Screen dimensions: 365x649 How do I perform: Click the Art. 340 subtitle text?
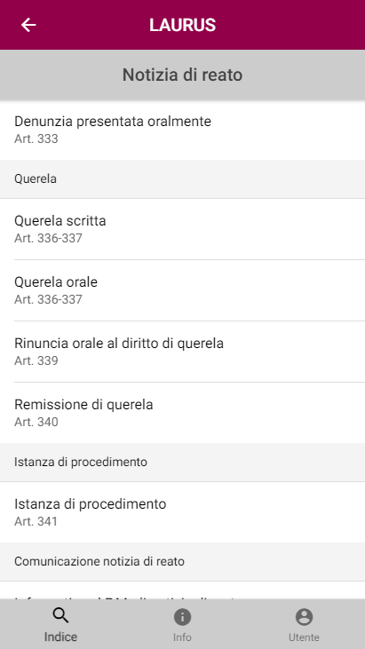click(36, 423)
